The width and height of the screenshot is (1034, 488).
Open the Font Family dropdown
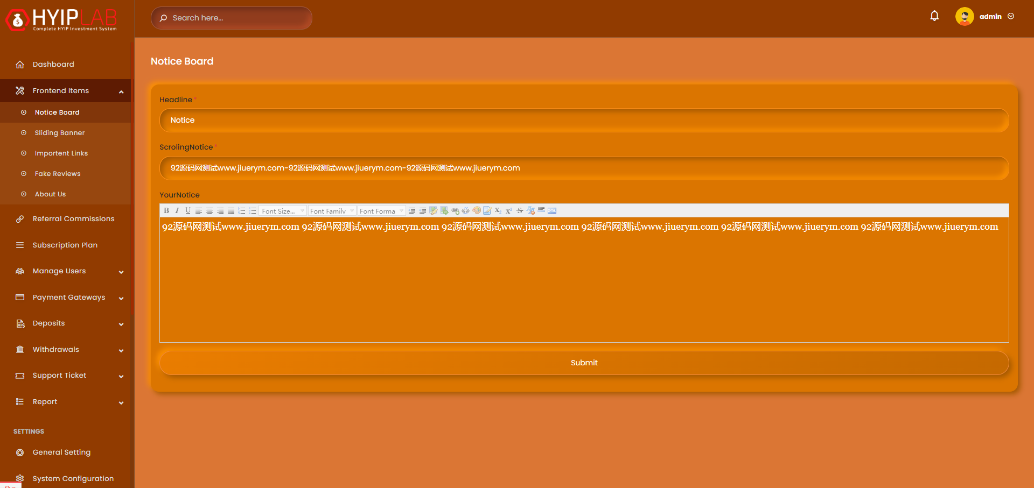(332, 211)
